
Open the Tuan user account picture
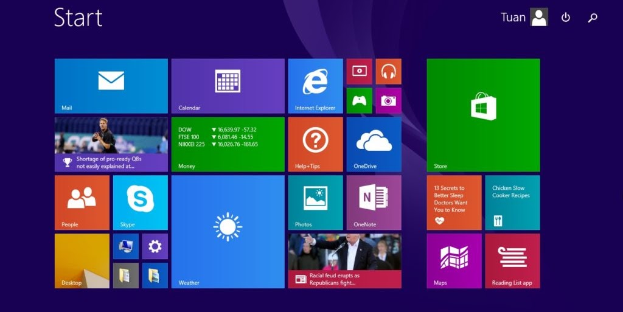point(539,17)
